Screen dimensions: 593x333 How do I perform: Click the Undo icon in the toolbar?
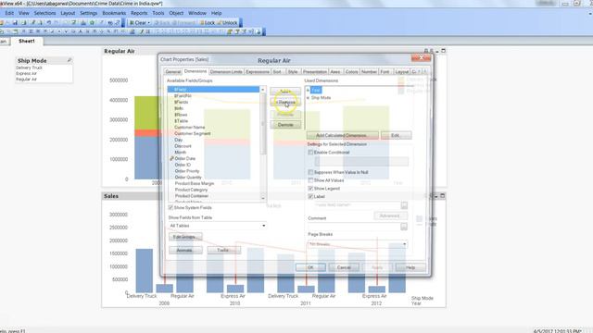pyautogui.click(x=49, y=23)
